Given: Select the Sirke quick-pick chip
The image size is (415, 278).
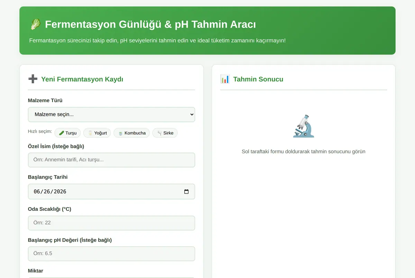Looking at the screenshot, I should point(165,133).
